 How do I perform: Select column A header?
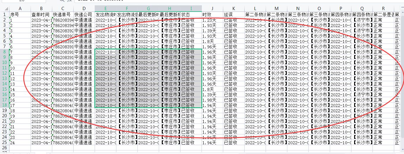point(20,9)
